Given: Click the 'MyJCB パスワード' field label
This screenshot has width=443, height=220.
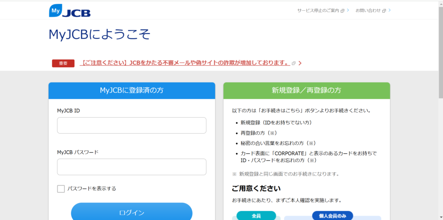Looking at the screenshot, I should tap(78, 152).
